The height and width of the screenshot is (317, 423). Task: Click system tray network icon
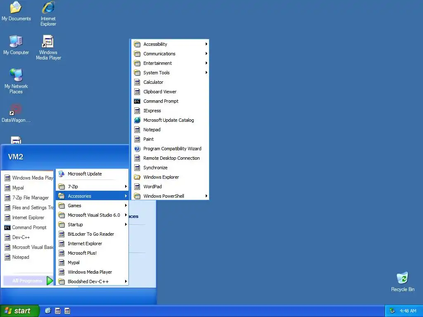pyautogui.click(x=392, y=311)
